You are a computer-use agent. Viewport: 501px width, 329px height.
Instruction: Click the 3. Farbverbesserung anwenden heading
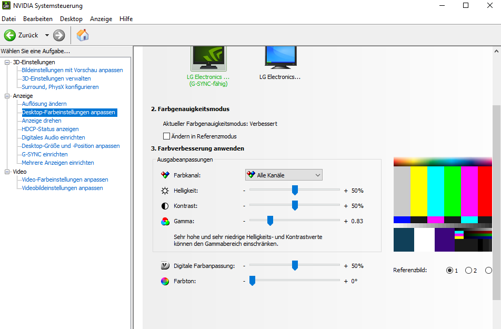coord(197,148)
